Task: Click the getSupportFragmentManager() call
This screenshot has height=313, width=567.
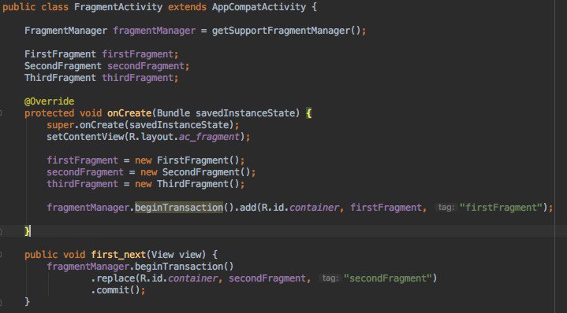Action: tap(286, 31)
